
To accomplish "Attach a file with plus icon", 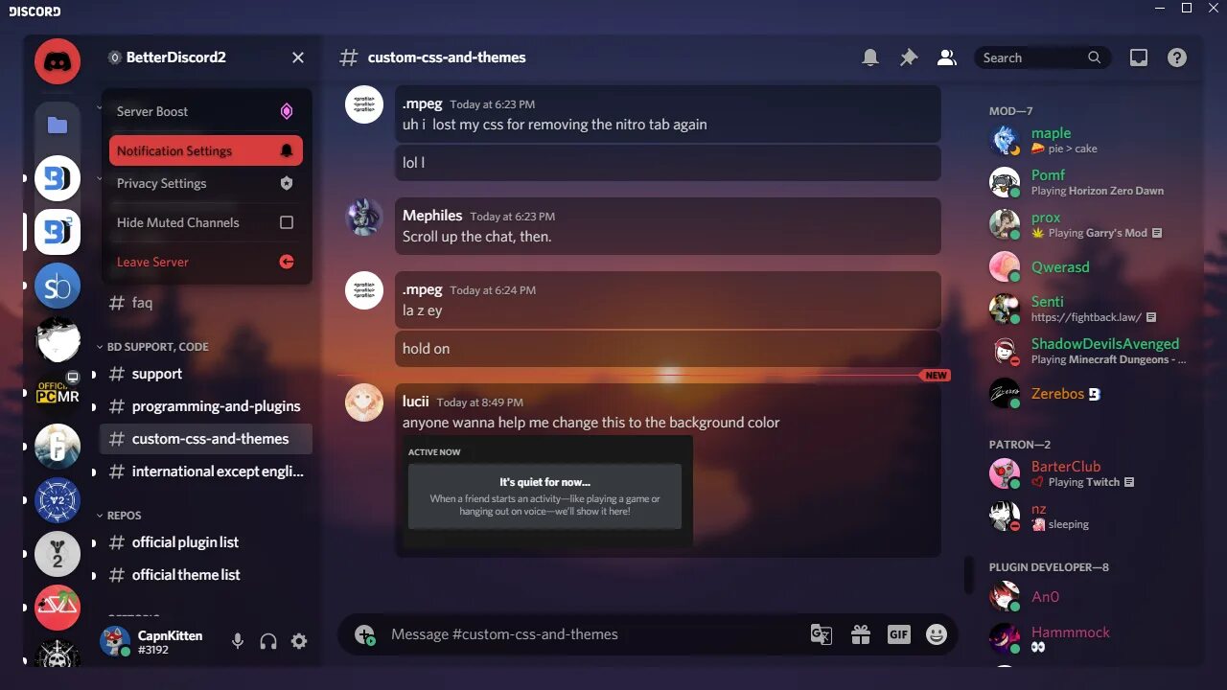I will [x=364, y=634].
